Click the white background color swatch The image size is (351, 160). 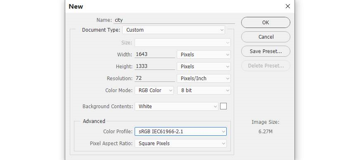point(223,106)
